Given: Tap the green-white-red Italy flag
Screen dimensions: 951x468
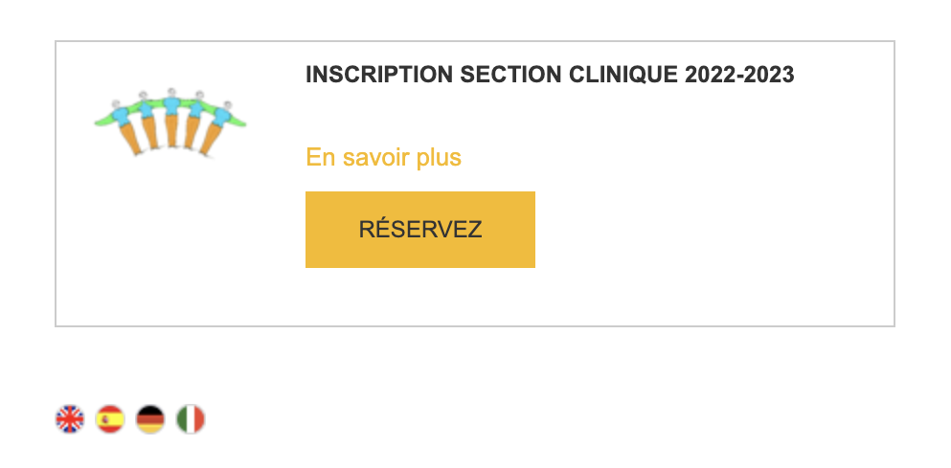Looking at the screenshot, I should pyautogui.click(x=191, y=419).
